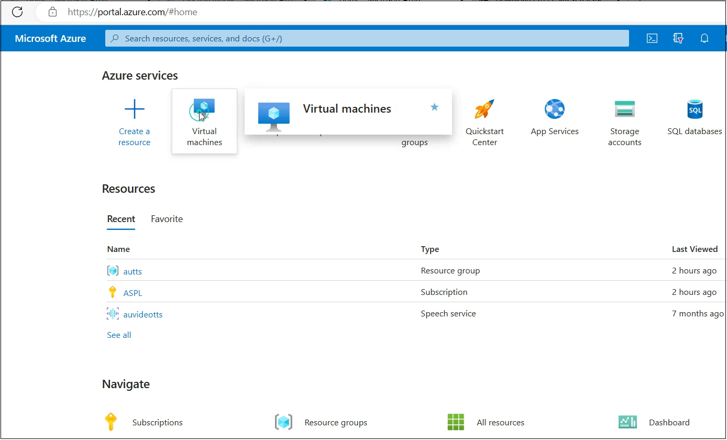This screenshot has width=727, height=440.
Task: Open the Storage accounts icon
Action: tap(625, 109)
